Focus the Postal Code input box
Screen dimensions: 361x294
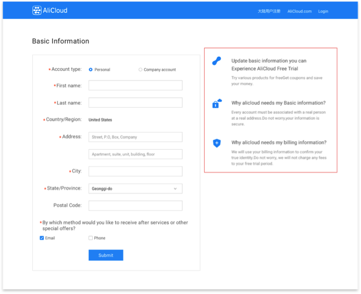(x=135, y=206)
